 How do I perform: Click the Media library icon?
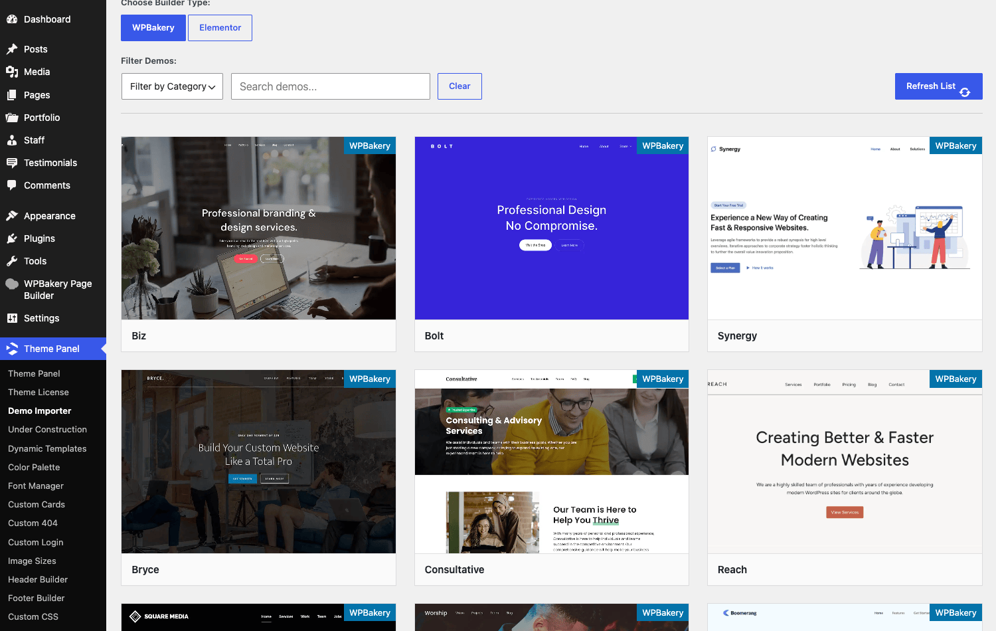tap(12, 72)
